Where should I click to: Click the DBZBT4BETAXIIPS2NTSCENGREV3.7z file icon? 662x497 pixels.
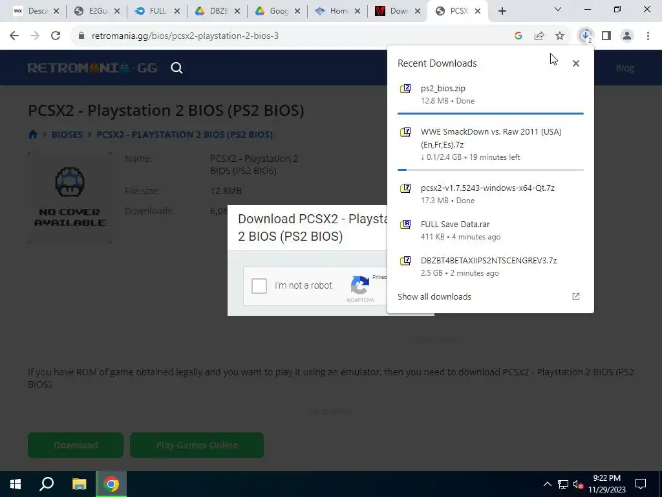pos(405,261)
